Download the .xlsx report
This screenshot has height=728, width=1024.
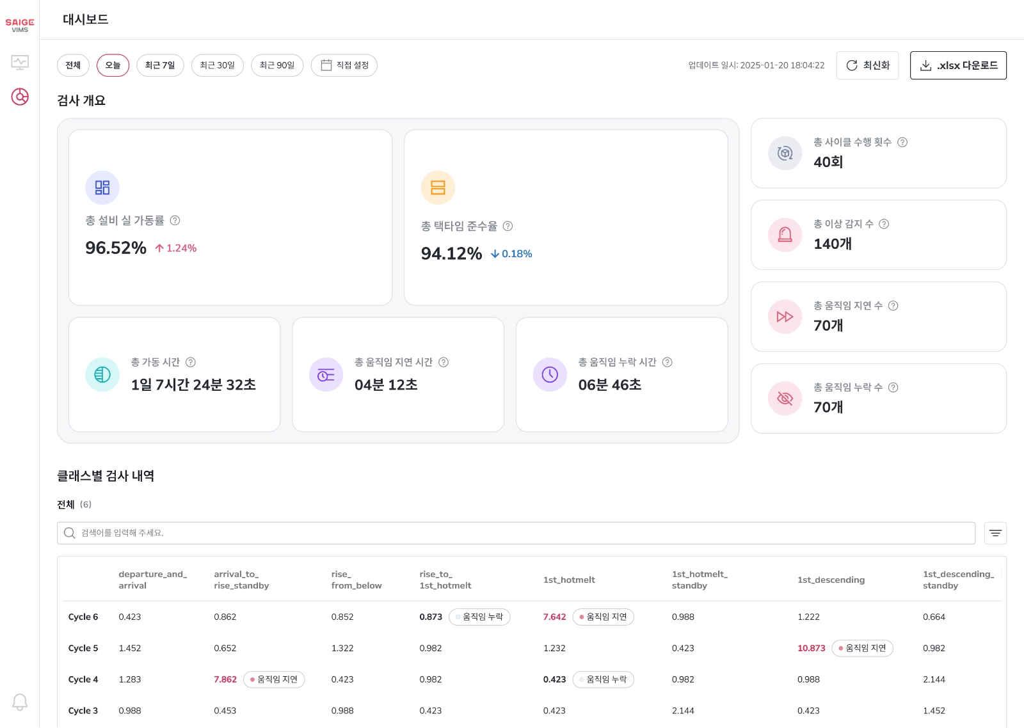[958, 65]
